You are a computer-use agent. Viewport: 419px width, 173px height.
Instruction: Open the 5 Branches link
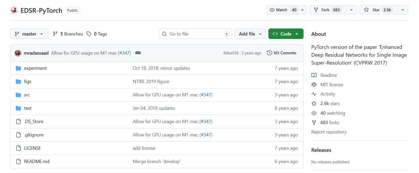[x=68, y=34]
